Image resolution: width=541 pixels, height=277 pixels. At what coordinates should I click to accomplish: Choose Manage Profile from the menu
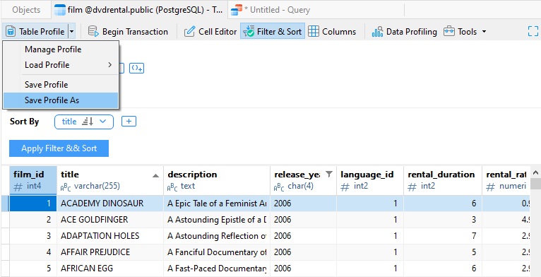(61, 49)
